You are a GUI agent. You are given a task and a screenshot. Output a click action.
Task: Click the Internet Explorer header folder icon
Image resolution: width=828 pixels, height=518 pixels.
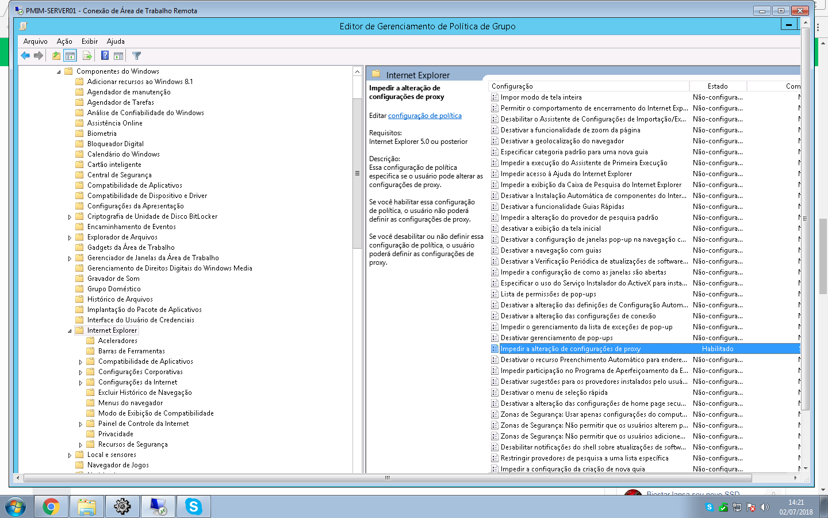point(377,74)
